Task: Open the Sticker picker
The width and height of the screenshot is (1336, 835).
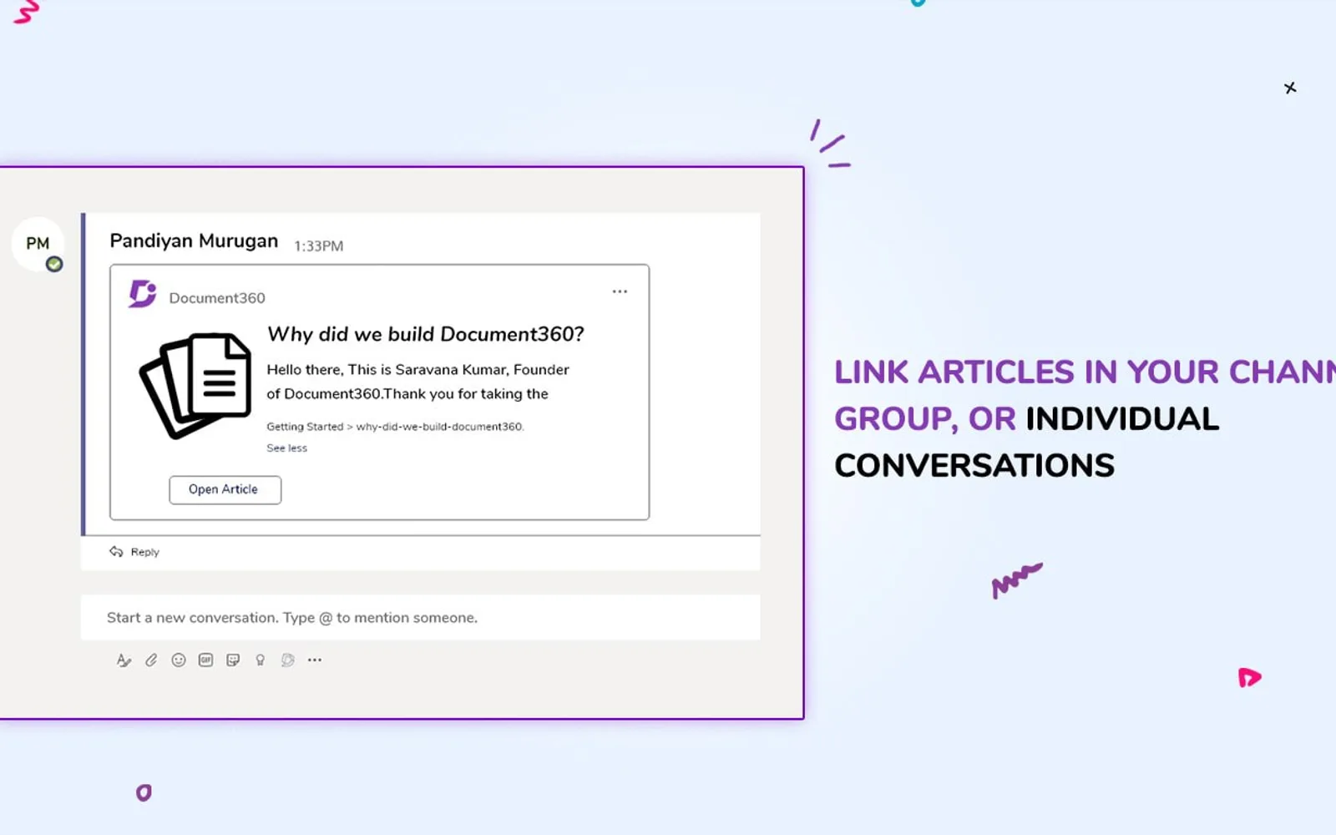Action: 233,660
